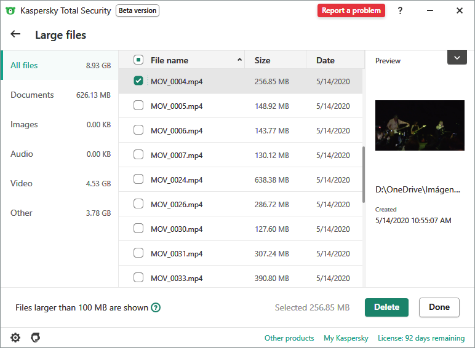Click the video preview thumbnail
475x348 pixels.
click(x=420, y=125)
